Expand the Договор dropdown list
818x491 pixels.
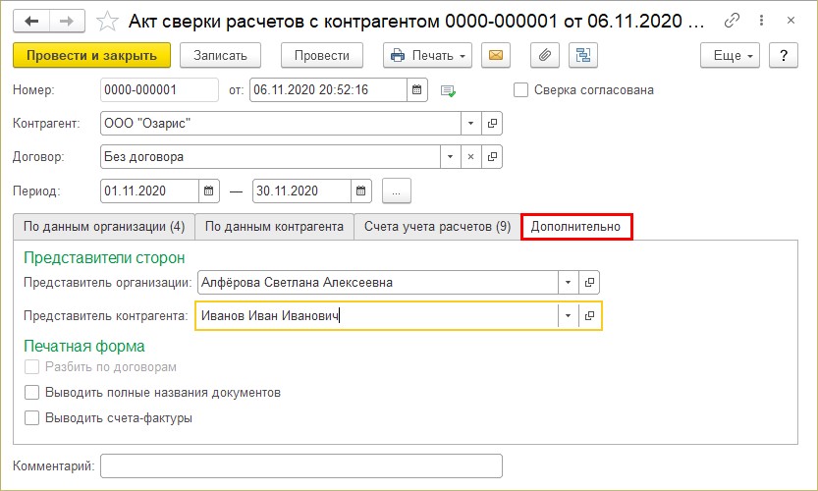450,156
